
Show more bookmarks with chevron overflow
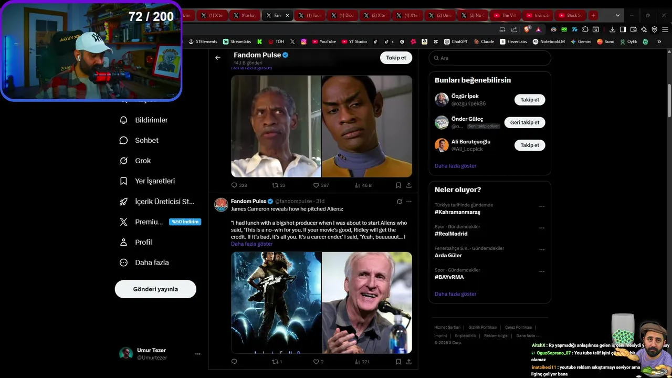(x=659, y=41)
